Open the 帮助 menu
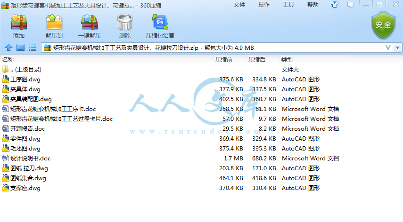The height and width of the screenshot is (222, 403). pos(313,5)
